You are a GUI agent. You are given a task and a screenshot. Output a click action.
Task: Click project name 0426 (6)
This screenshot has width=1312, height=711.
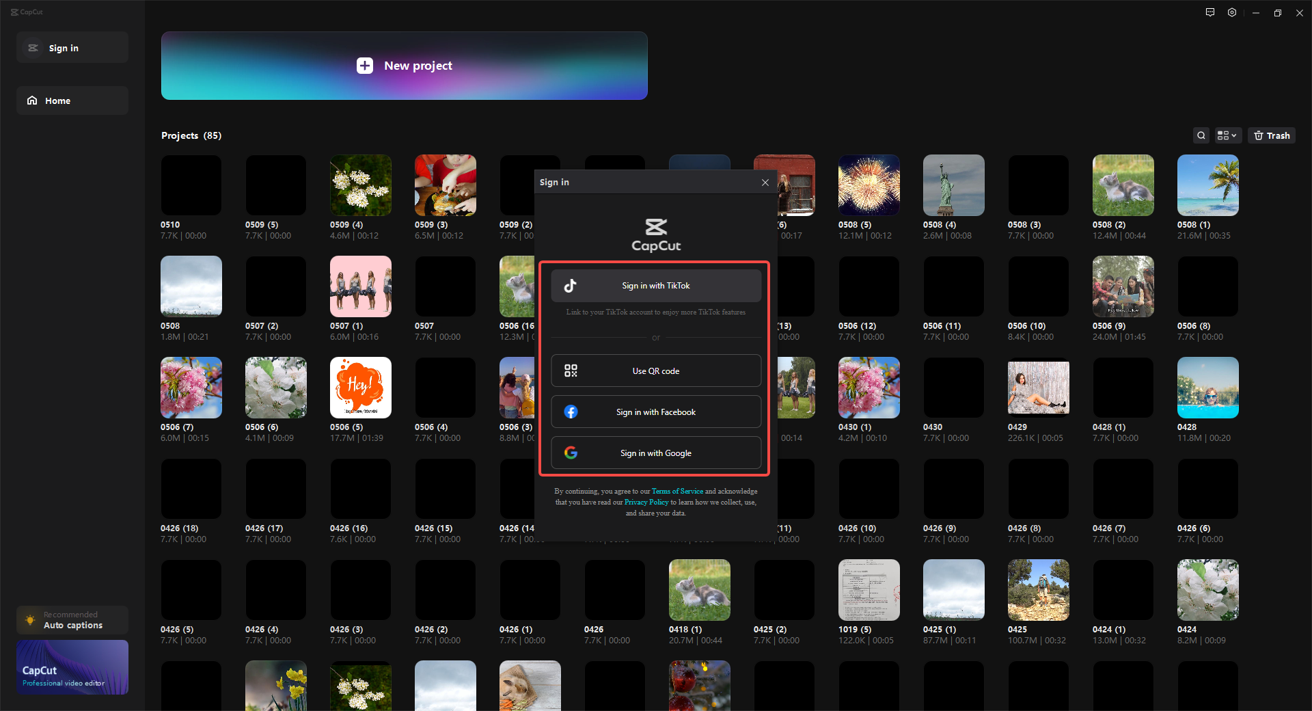coord(1194,528)
